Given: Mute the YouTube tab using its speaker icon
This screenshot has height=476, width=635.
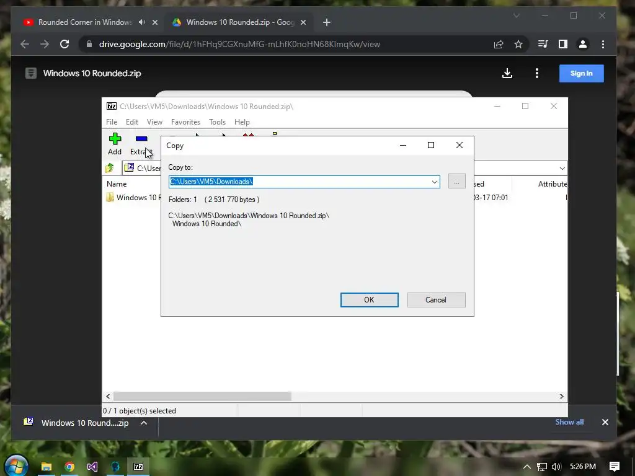Looking at the screenshot, I should 142,22.
